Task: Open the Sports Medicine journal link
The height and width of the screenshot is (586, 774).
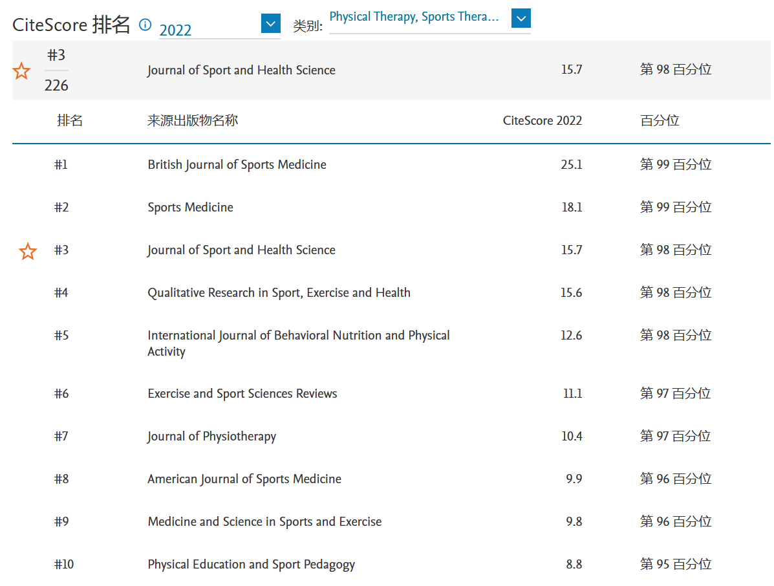Action: 190,208
